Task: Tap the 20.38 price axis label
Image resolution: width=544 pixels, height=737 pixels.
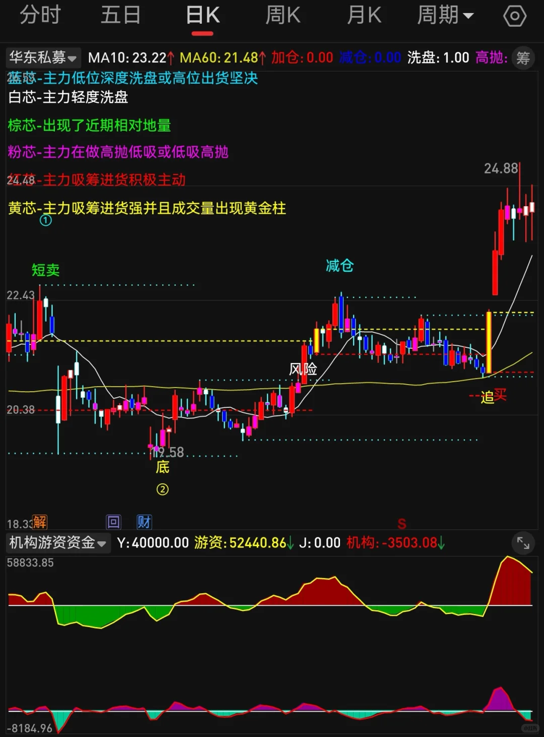Action: [21, 410]
